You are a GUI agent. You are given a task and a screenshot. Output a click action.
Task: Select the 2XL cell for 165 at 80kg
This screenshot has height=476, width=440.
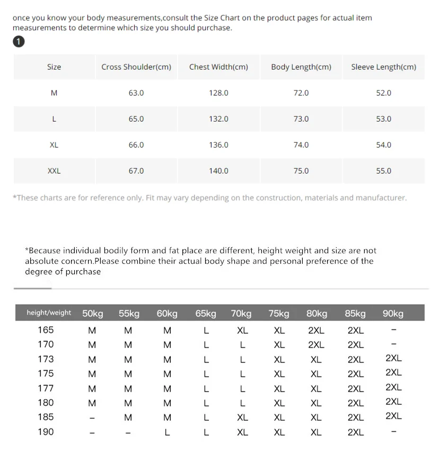pyautogui.click(x=316, y=330)
